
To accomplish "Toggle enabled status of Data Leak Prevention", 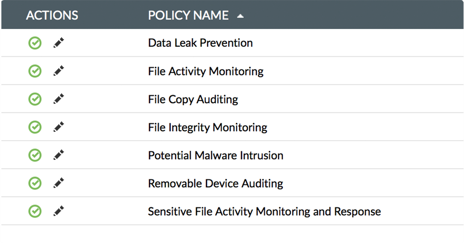I will point(35,43).
